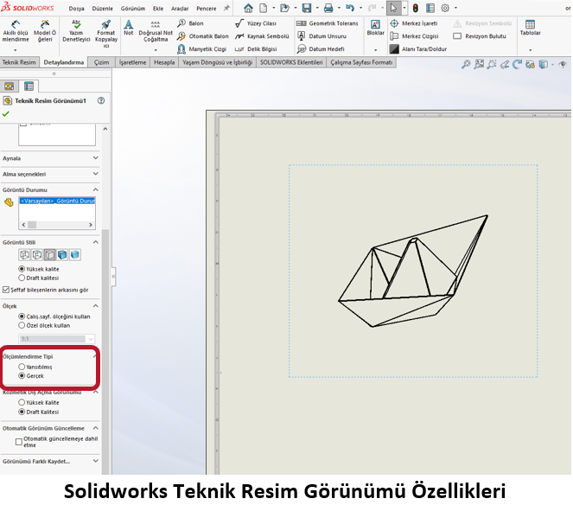Expand Görünümü Farklı Kaydet section
The height and width of the screenshot is (505, 573).
tap(95, 462)
